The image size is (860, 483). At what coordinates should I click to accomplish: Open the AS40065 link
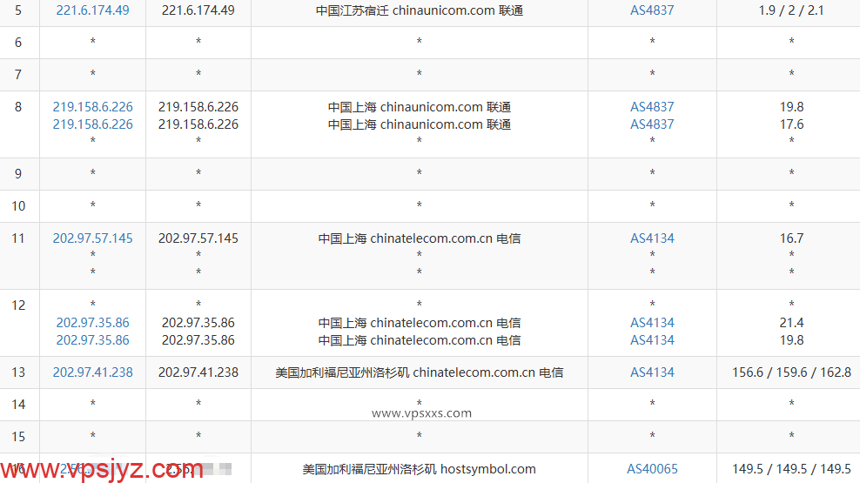(652, 469)
